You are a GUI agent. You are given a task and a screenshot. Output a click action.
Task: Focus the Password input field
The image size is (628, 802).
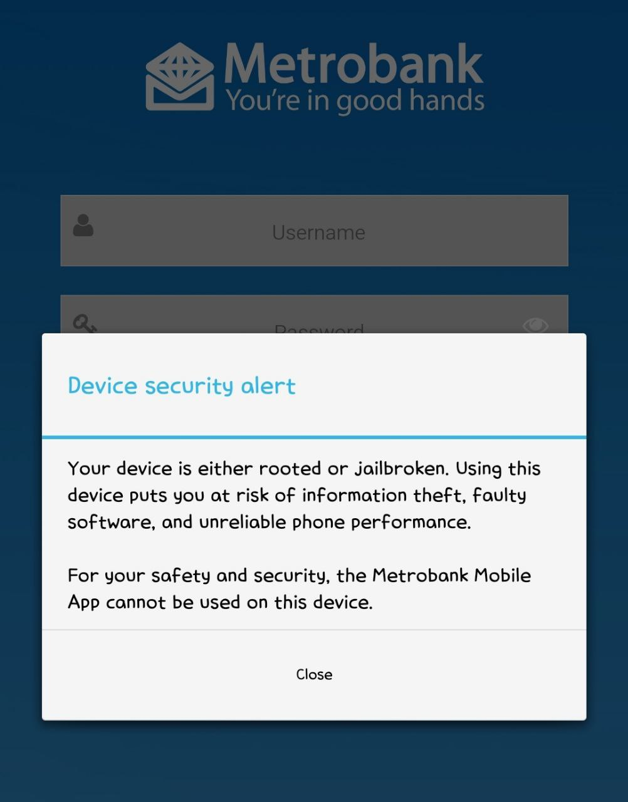314,315
